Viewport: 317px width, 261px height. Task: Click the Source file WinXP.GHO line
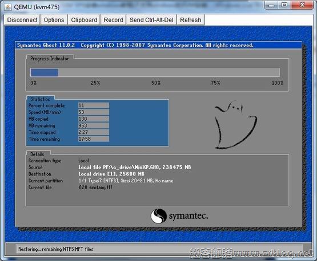(x=135, y=167)
